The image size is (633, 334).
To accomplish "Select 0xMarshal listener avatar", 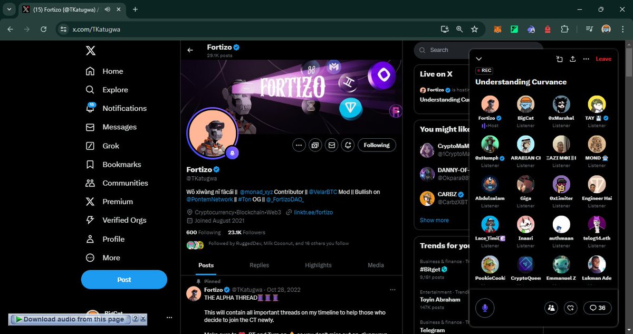I will (x=561, y=104).
